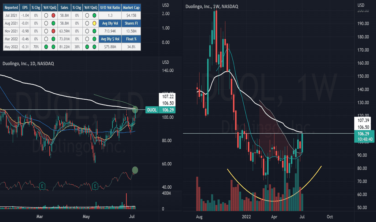Click the Avg Dly Vol label cell
This screenshot has width=376, height=222.
pyautogui.click(x=110, y=23)
